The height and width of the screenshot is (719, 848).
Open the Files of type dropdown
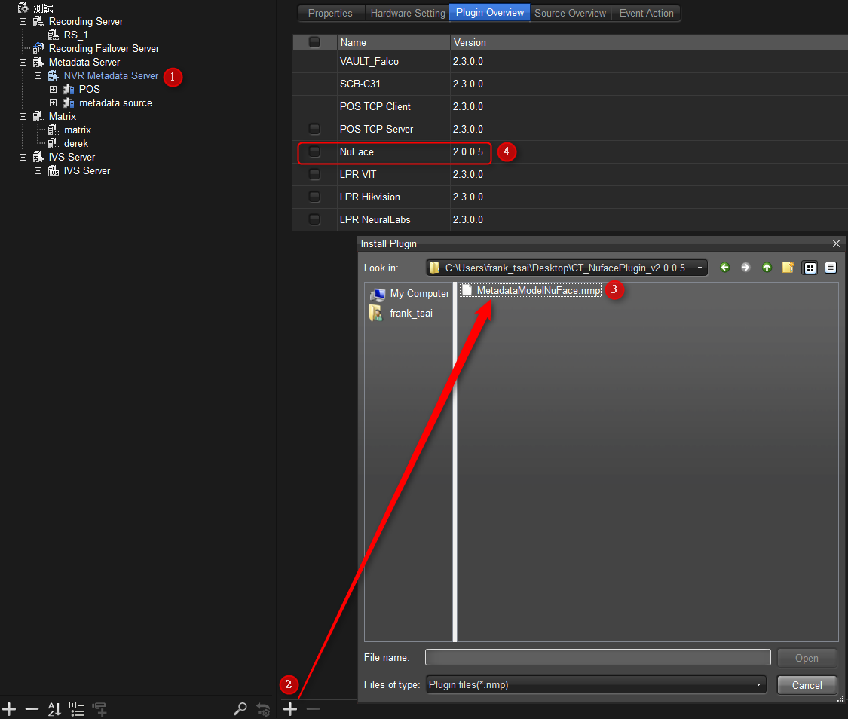coord(758,684)
